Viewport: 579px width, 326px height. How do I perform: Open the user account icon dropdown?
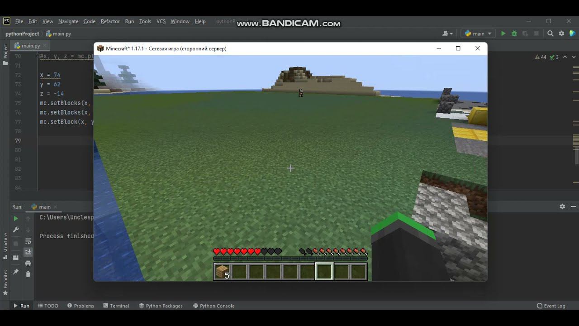coord(448,34)
